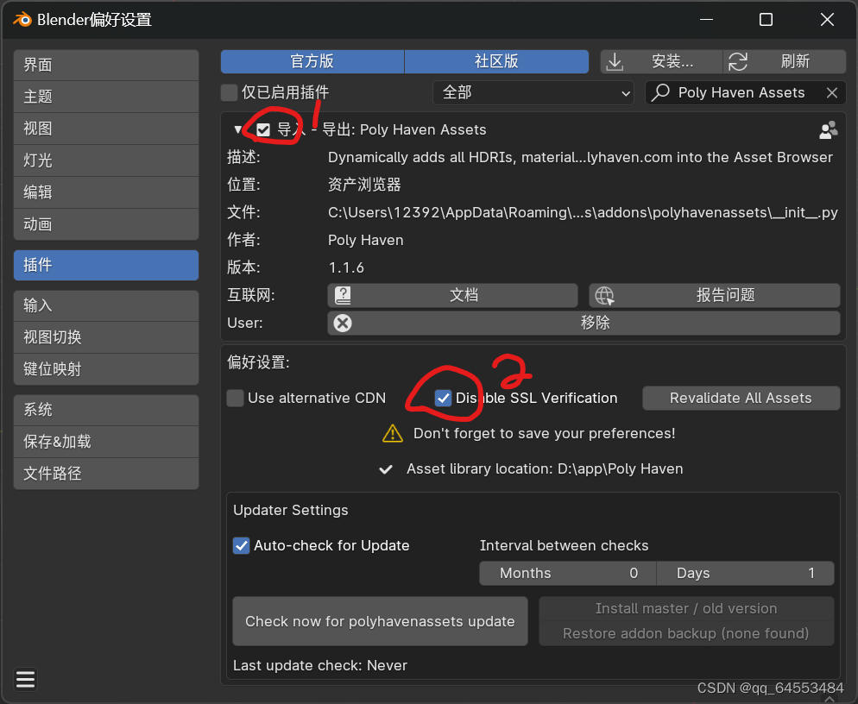Toggle Auto-check for Update checkbox
The height and width of the screenshot is (704, 858).
coord(242,545)
